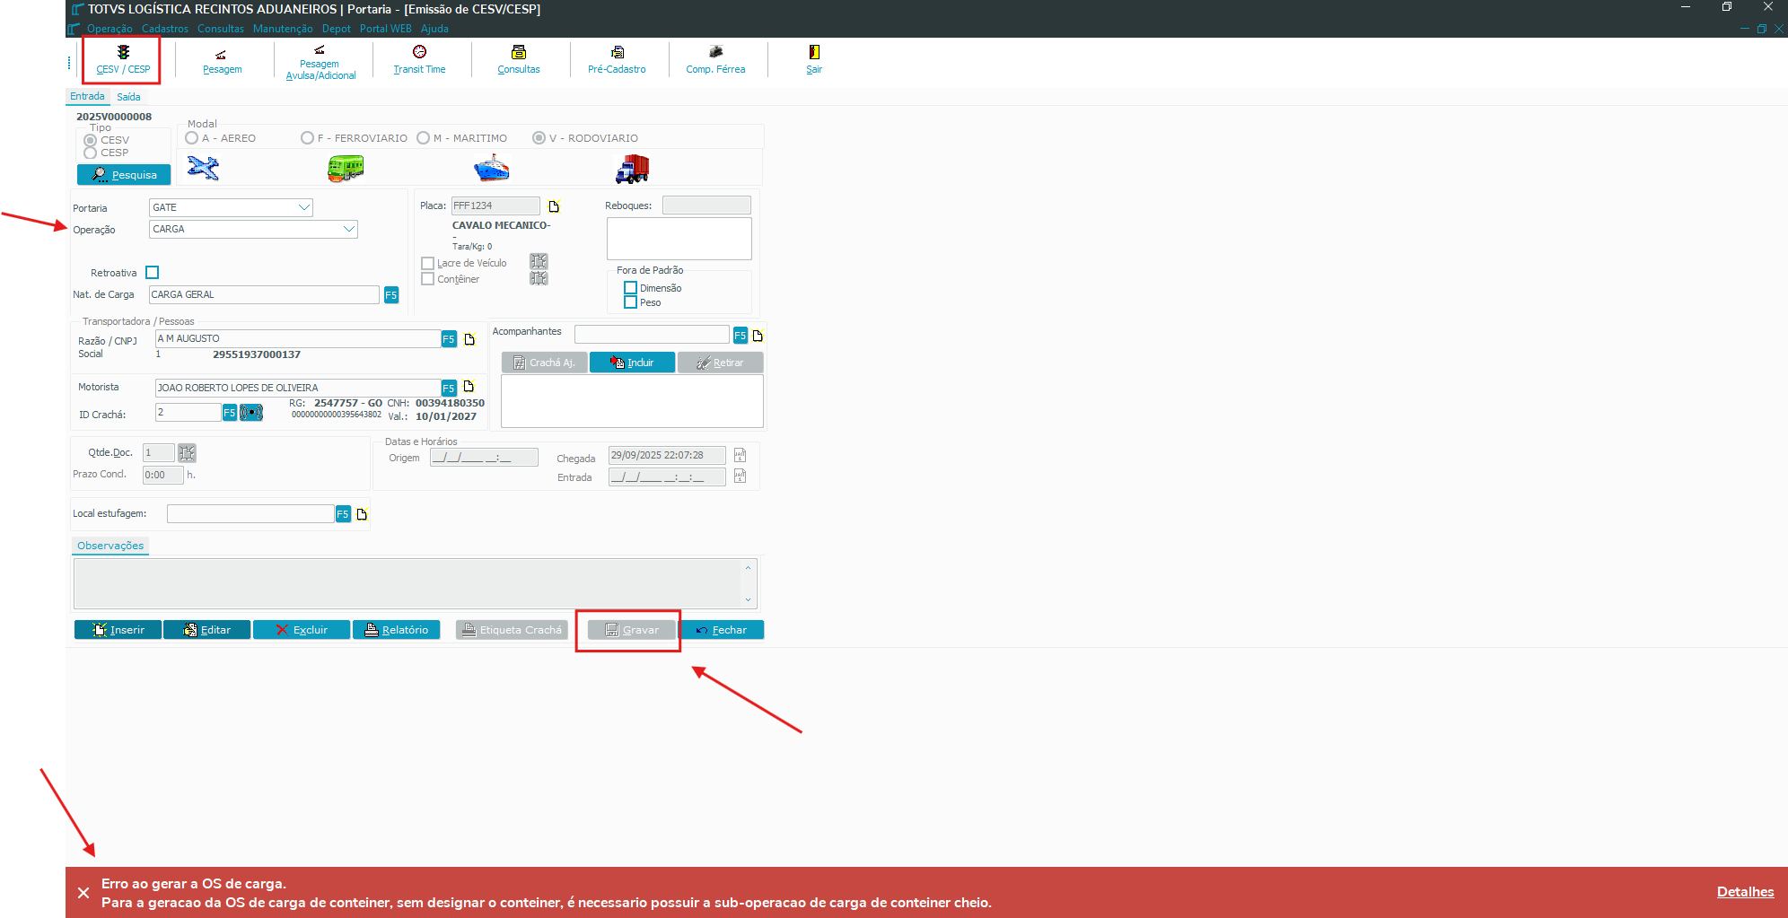
Task: Open the Operação menu
Action: (x=110, y=29)
